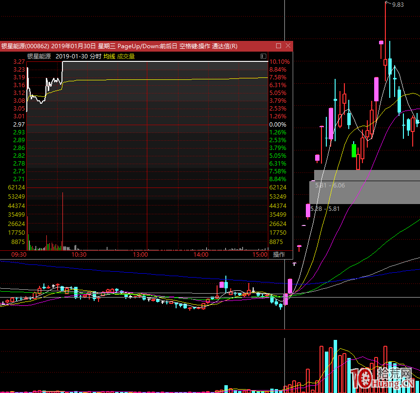Click the 2.97 previous-close price label
The image size is (420, 393).
coord(19,125)
